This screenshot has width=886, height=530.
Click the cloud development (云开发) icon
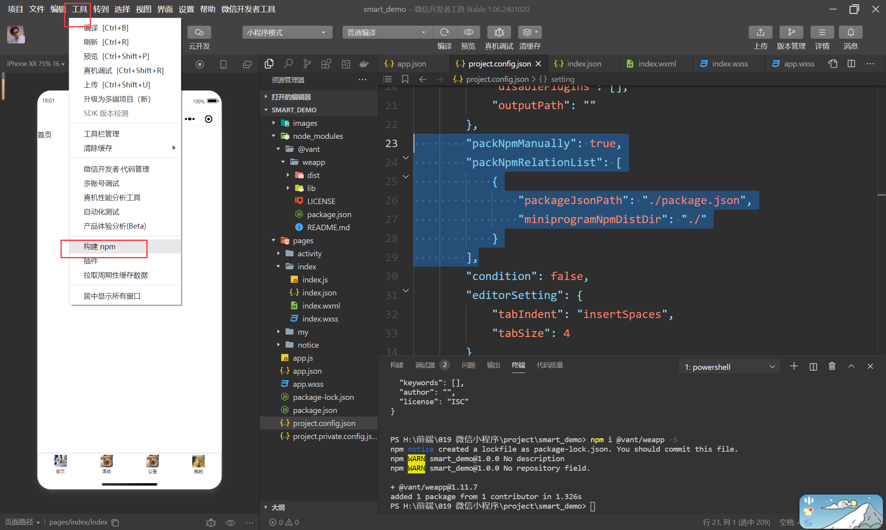pyautogui.click(x=199, y=32)
